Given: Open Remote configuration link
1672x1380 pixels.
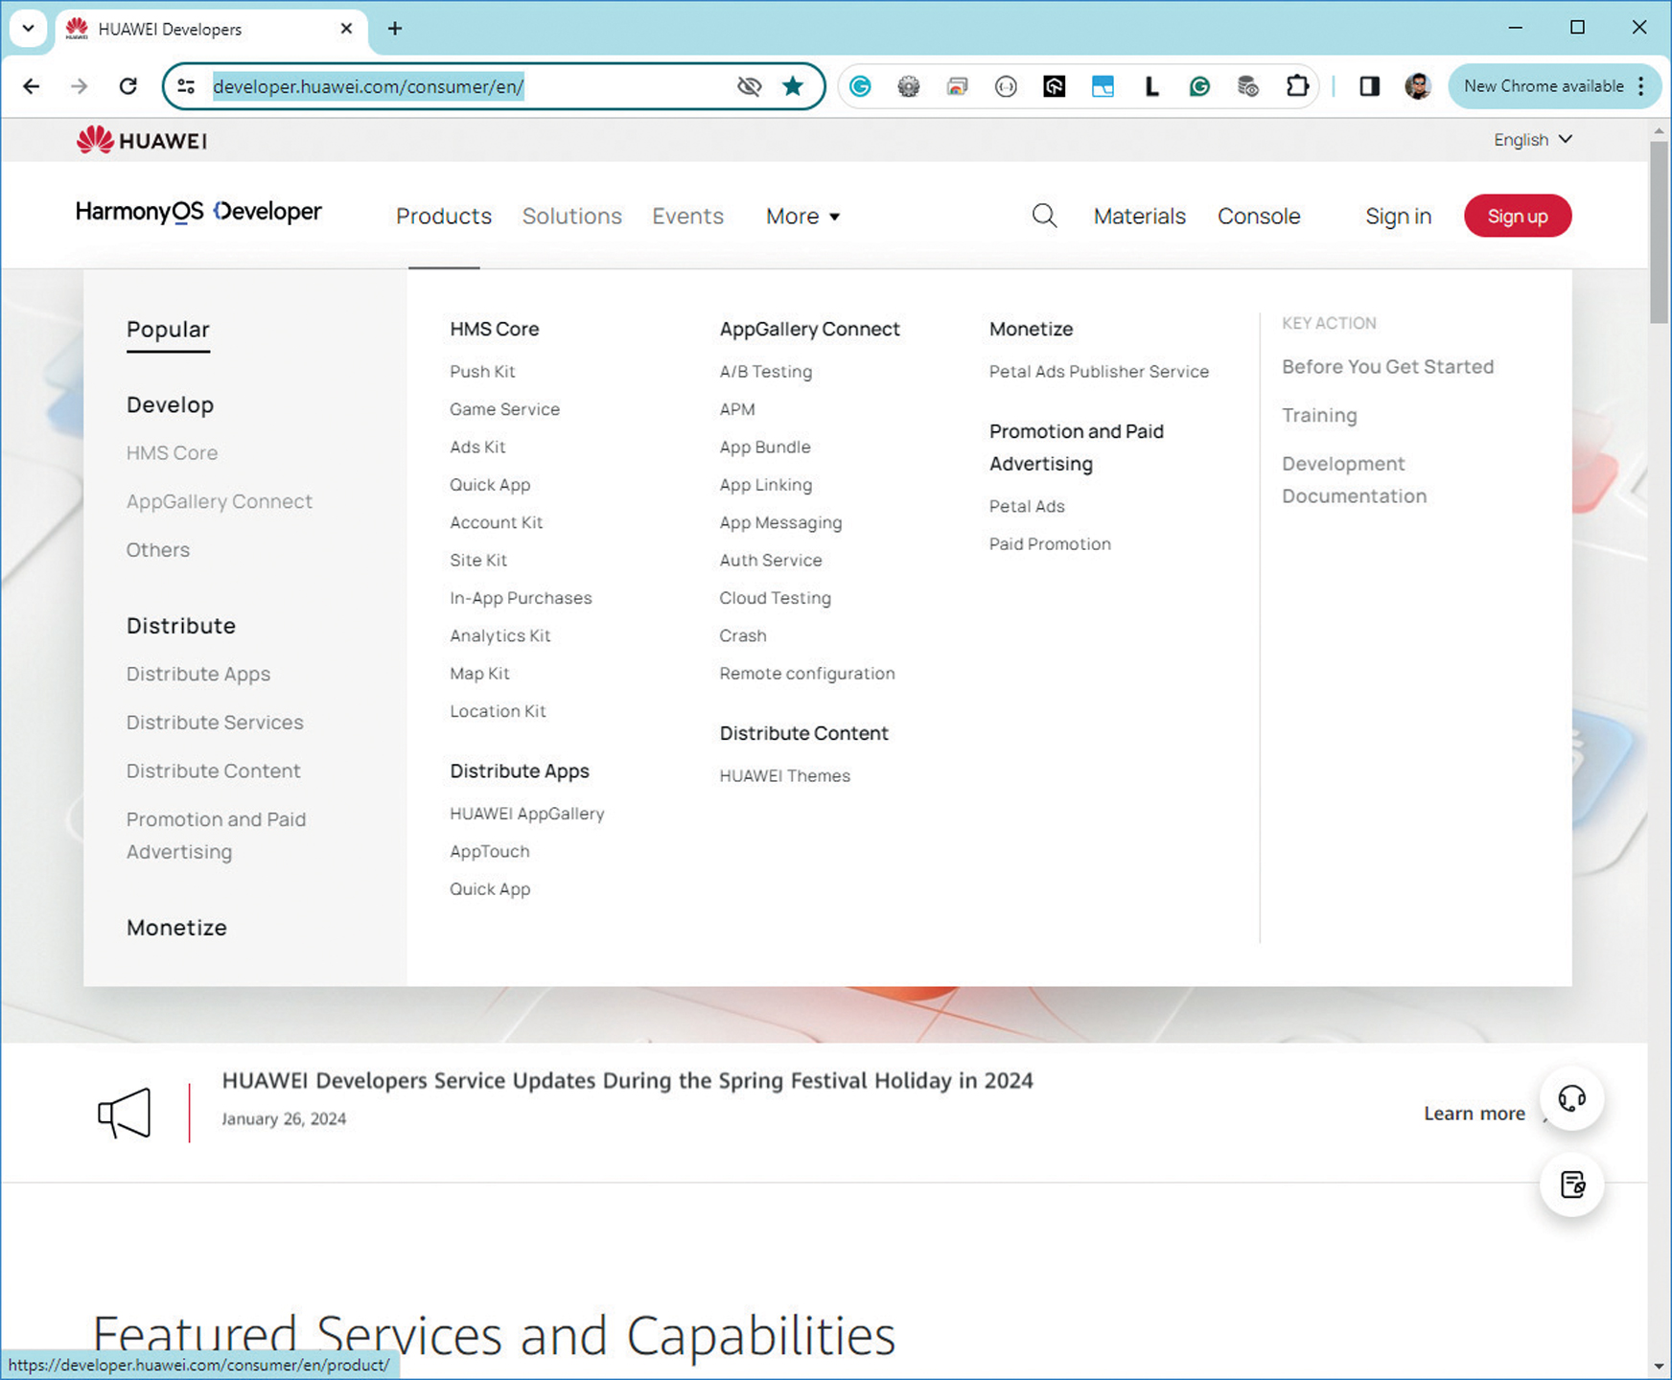Looking at the screenshot, I should click(x=806, y=673).
